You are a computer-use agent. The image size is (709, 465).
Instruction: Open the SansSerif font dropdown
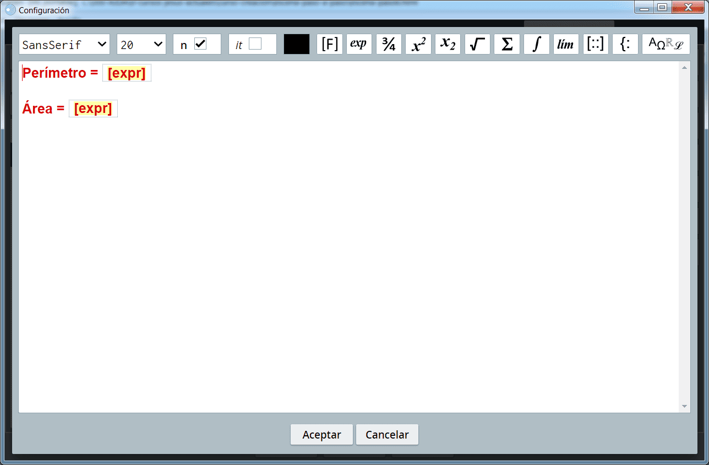tap(64, 45)
